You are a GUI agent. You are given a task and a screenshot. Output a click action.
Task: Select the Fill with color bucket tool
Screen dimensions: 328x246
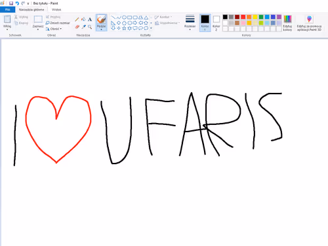click(83, 20)
